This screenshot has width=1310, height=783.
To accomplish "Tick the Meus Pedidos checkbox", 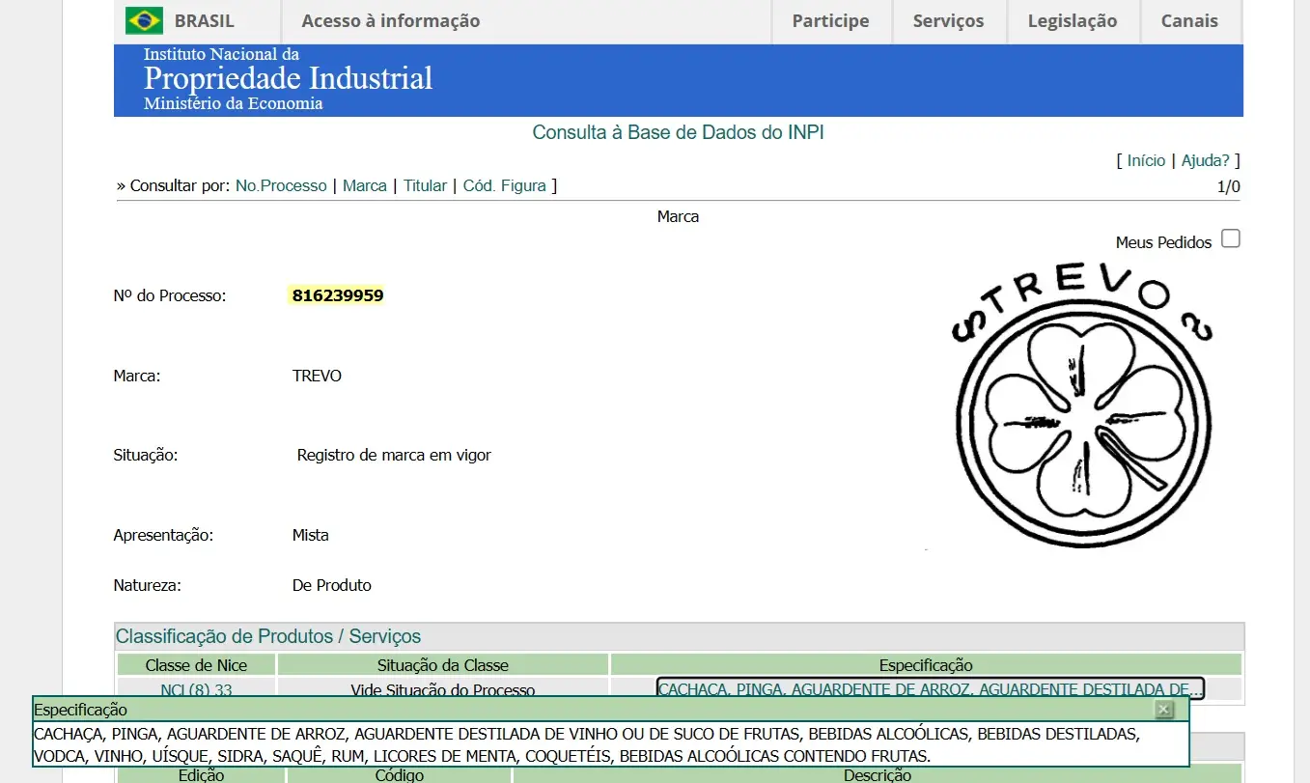I will click(x=1230, y=238).
